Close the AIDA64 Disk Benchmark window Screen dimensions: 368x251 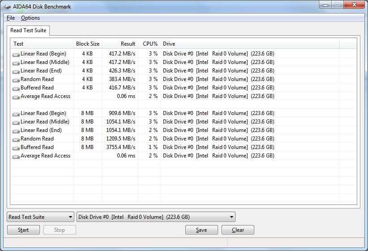pyautogui.click(x=355, y=4)
